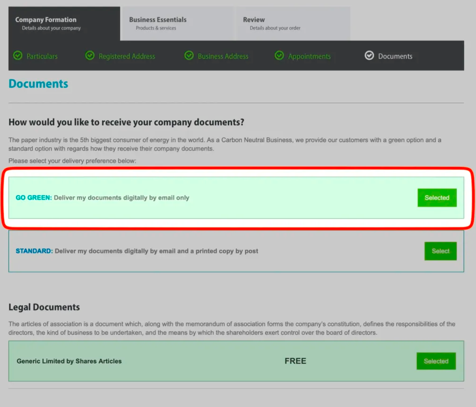Open the Documents step label
This screenshot has width=476, height=407.
pos(395,56)
